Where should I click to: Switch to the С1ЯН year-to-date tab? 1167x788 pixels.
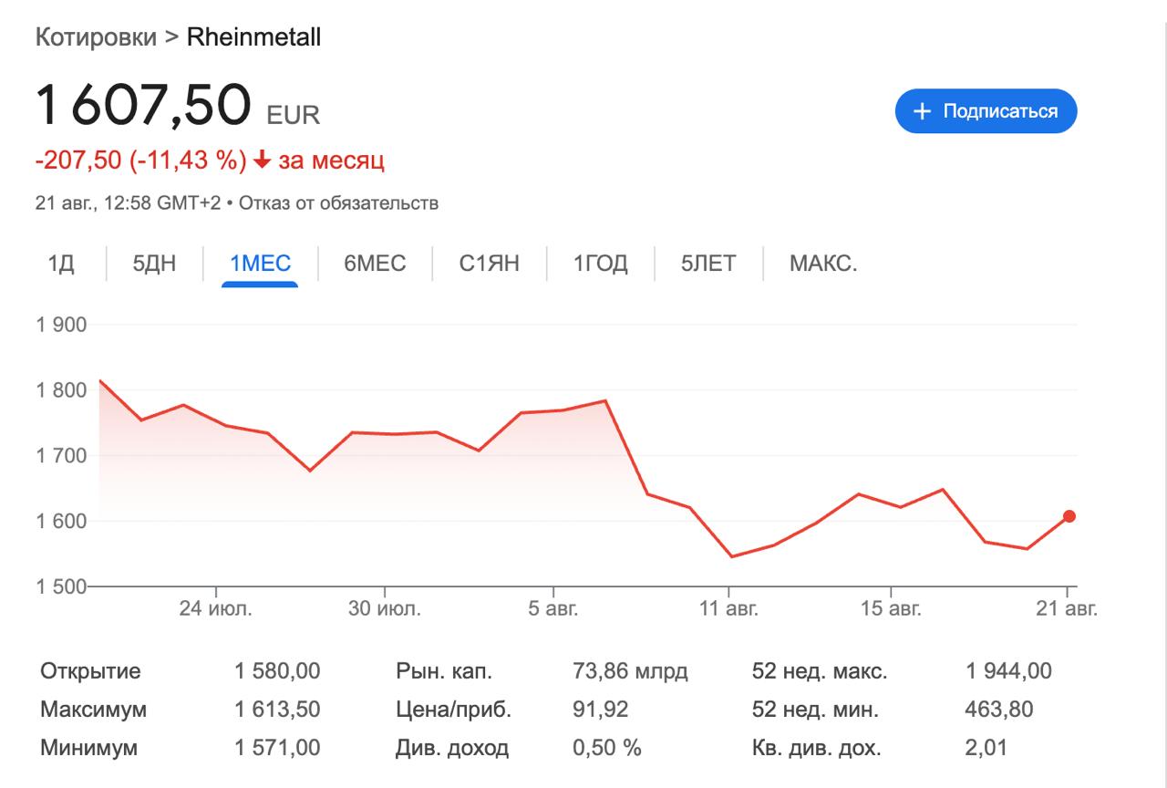click(489, 264)
